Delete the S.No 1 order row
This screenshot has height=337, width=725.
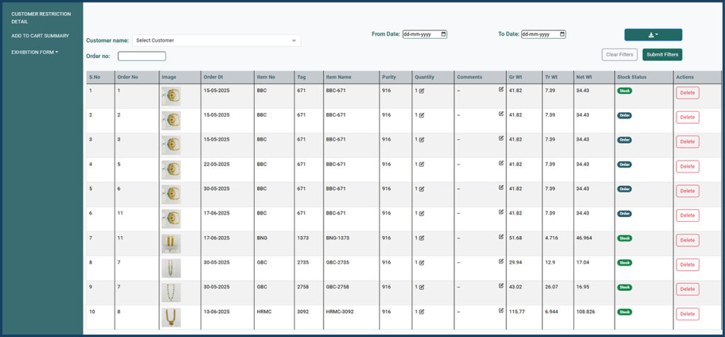pos(687,93)
